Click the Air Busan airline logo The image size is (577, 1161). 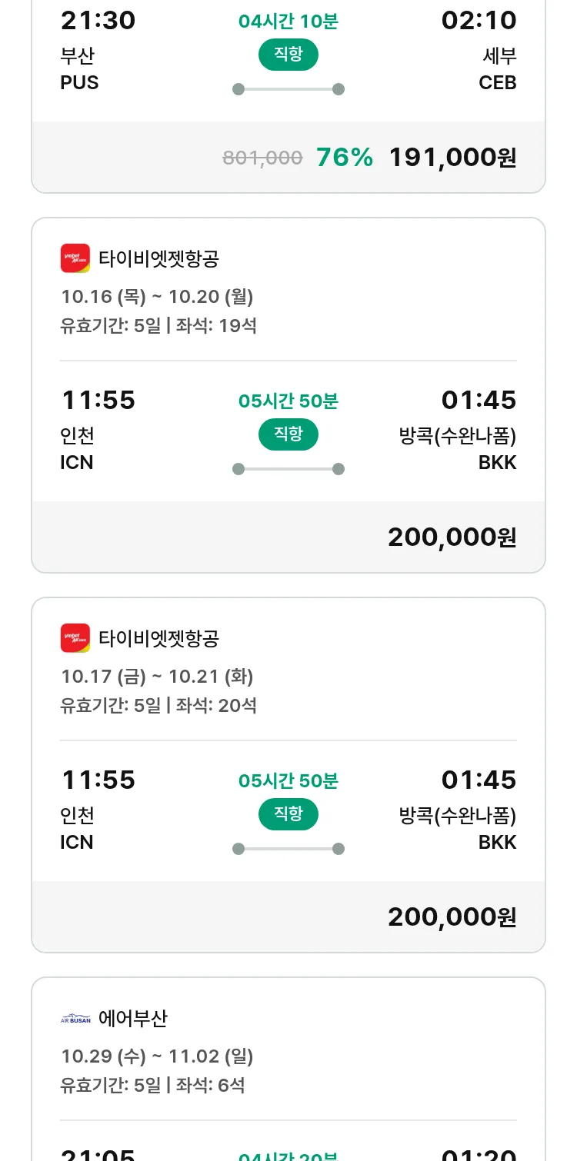point(75,1019)
